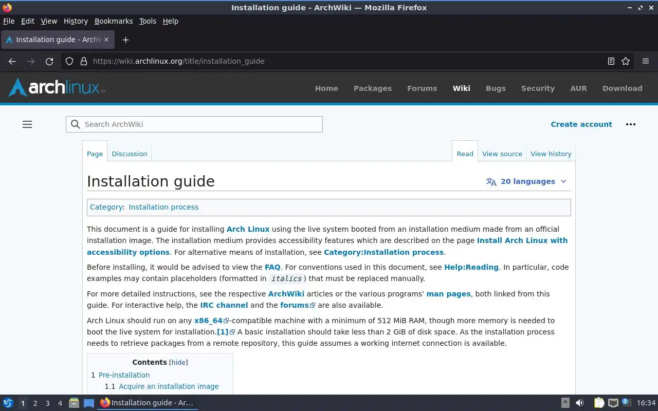Open the volume speaker icon in system tray
The image size is (658, 411).
point(580,403)
